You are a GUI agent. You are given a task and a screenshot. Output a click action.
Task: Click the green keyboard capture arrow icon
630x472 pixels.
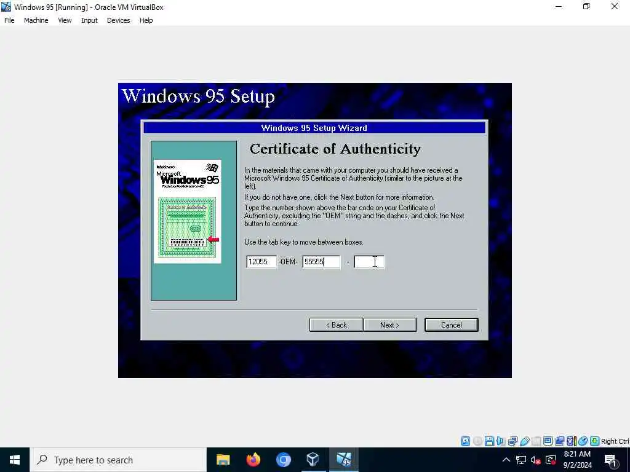point(595,441)
